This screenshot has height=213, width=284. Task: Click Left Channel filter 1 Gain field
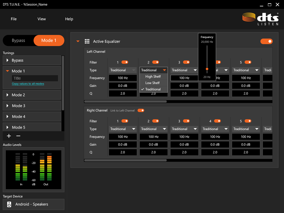(x=123, y=86)
